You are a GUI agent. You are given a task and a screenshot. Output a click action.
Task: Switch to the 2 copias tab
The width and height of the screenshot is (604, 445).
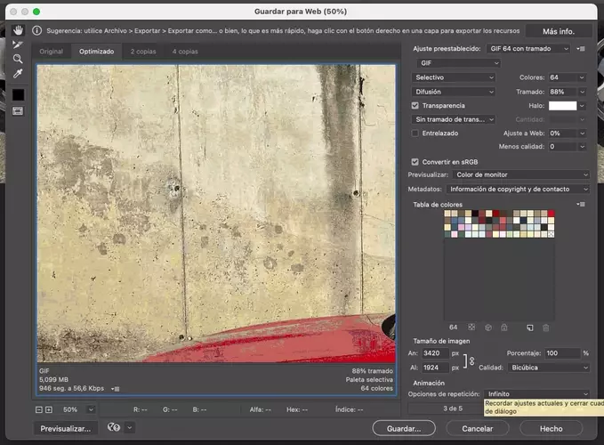coord(143,52)
